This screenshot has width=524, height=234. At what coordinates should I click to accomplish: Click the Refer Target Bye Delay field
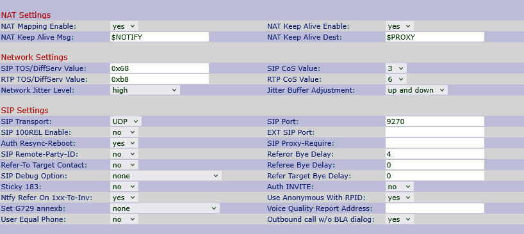[435, 176]
